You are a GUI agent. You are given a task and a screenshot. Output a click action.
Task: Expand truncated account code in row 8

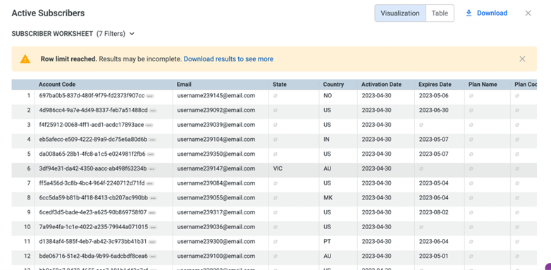point(153,198)
